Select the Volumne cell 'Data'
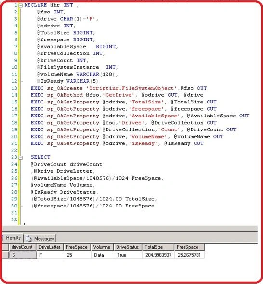This screenshot has height=284, width=263. 103,255
